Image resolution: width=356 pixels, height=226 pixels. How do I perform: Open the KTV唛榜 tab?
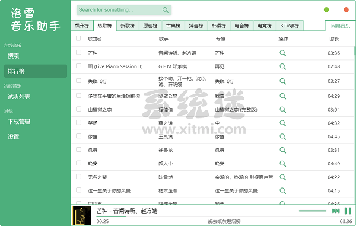pos(290,26)
